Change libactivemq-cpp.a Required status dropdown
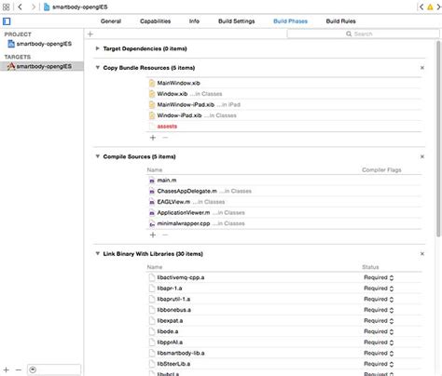 (x=379, y=277)
